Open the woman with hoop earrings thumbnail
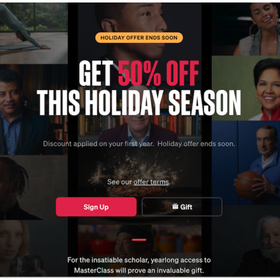The image size is (280, 280). tap(246, 29)
